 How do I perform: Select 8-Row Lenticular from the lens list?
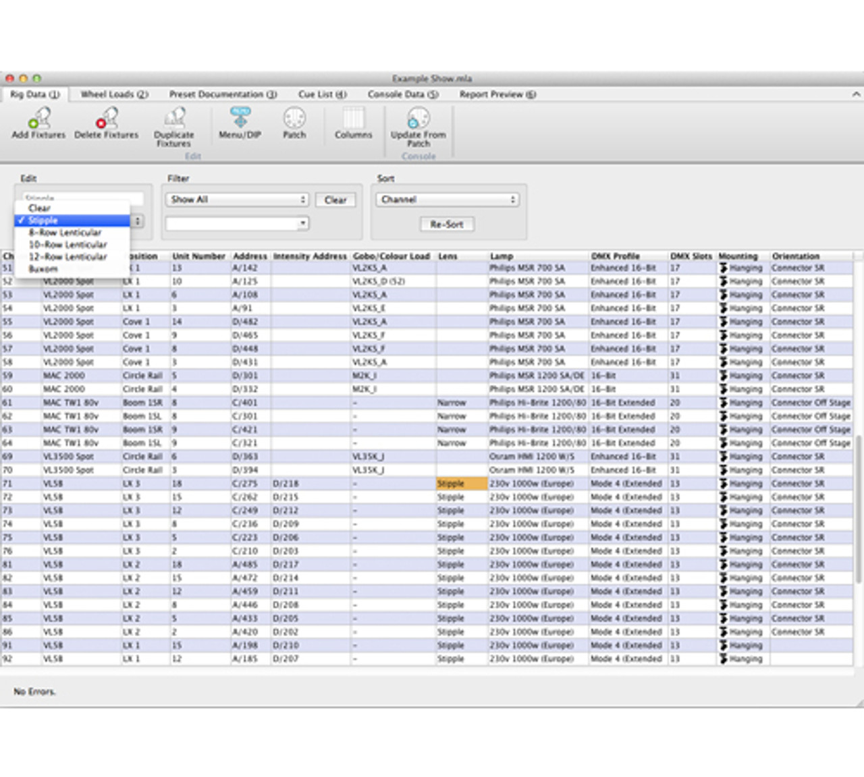click(65, 233)
